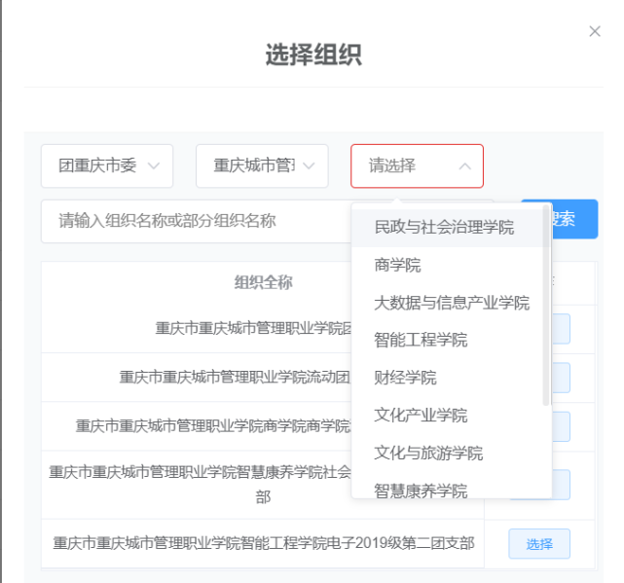Click the organization name search field
Image resolution: width=624 pixels, height=583 pixels.
click(197, 221)
